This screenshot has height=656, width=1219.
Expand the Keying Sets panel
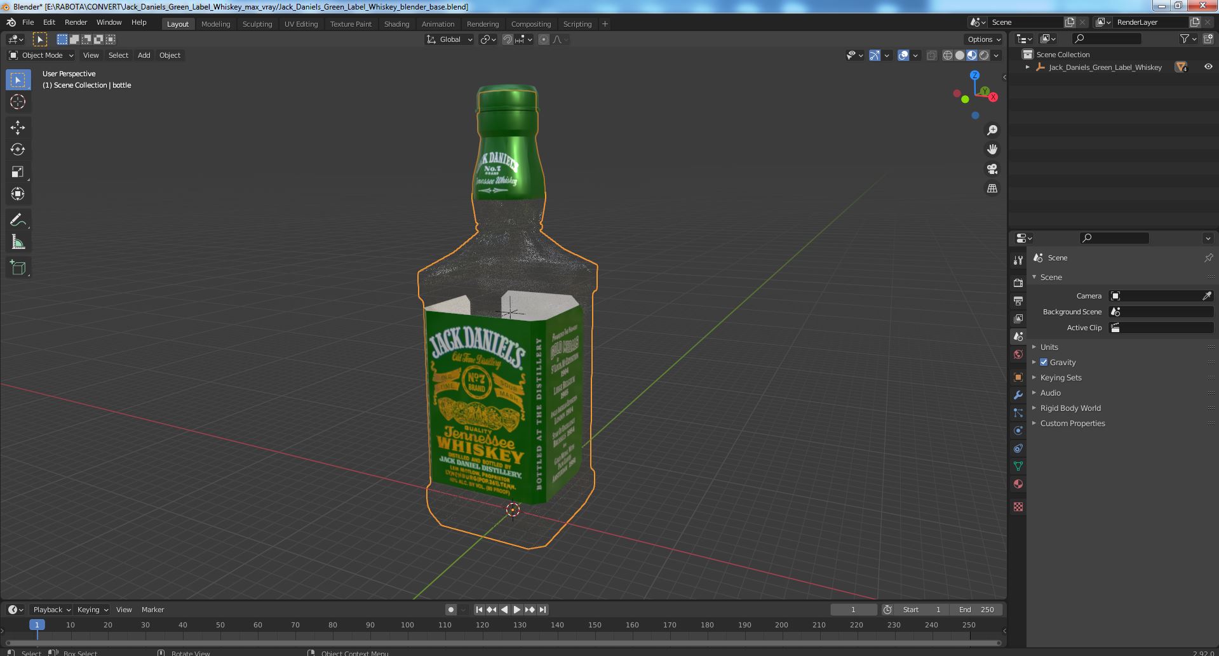tap(1060, 377)
